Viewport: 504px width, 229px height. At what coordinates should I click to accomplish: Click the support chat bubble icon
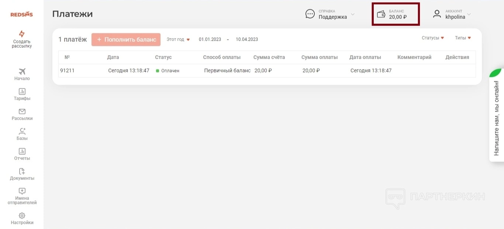[x=310, y=14]
